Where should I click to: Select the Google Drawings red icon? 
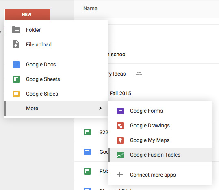(120, 126)
